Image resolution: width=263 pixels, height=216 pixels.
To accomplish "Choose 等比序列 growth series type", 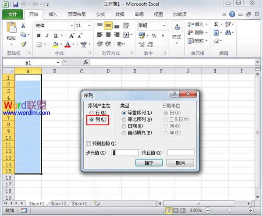I will point(124,119).
